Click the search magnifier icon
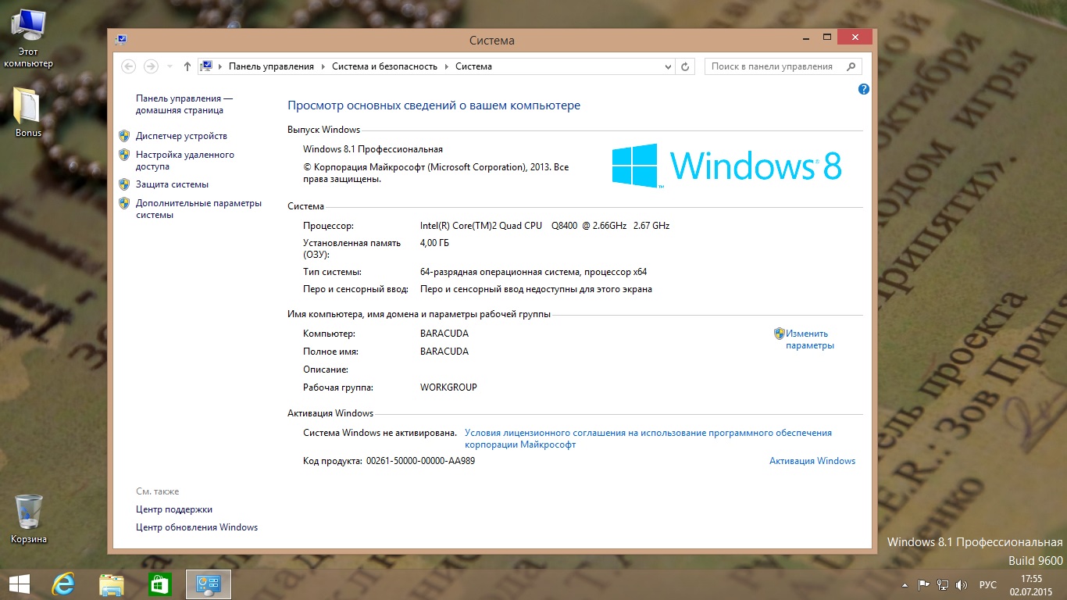This screenshot has height=600, width=1067. 852,66
